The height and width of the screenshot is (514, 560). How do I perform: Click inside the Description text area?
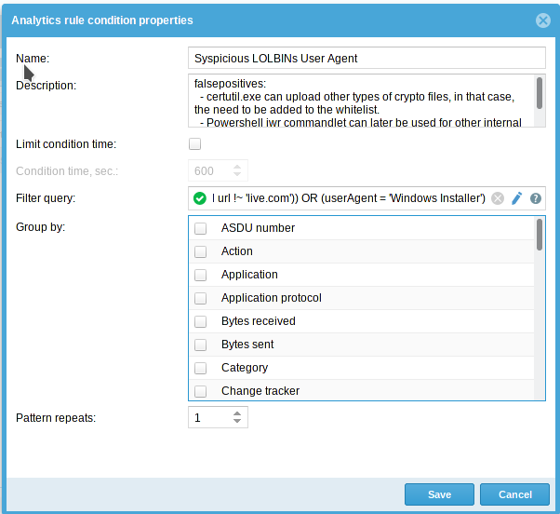[x=362, y=101]
